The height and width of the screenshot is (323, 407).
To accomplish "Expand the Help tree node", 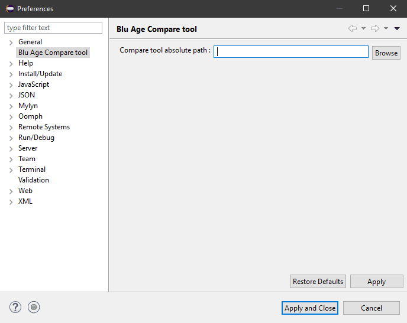I will (11, 64).
